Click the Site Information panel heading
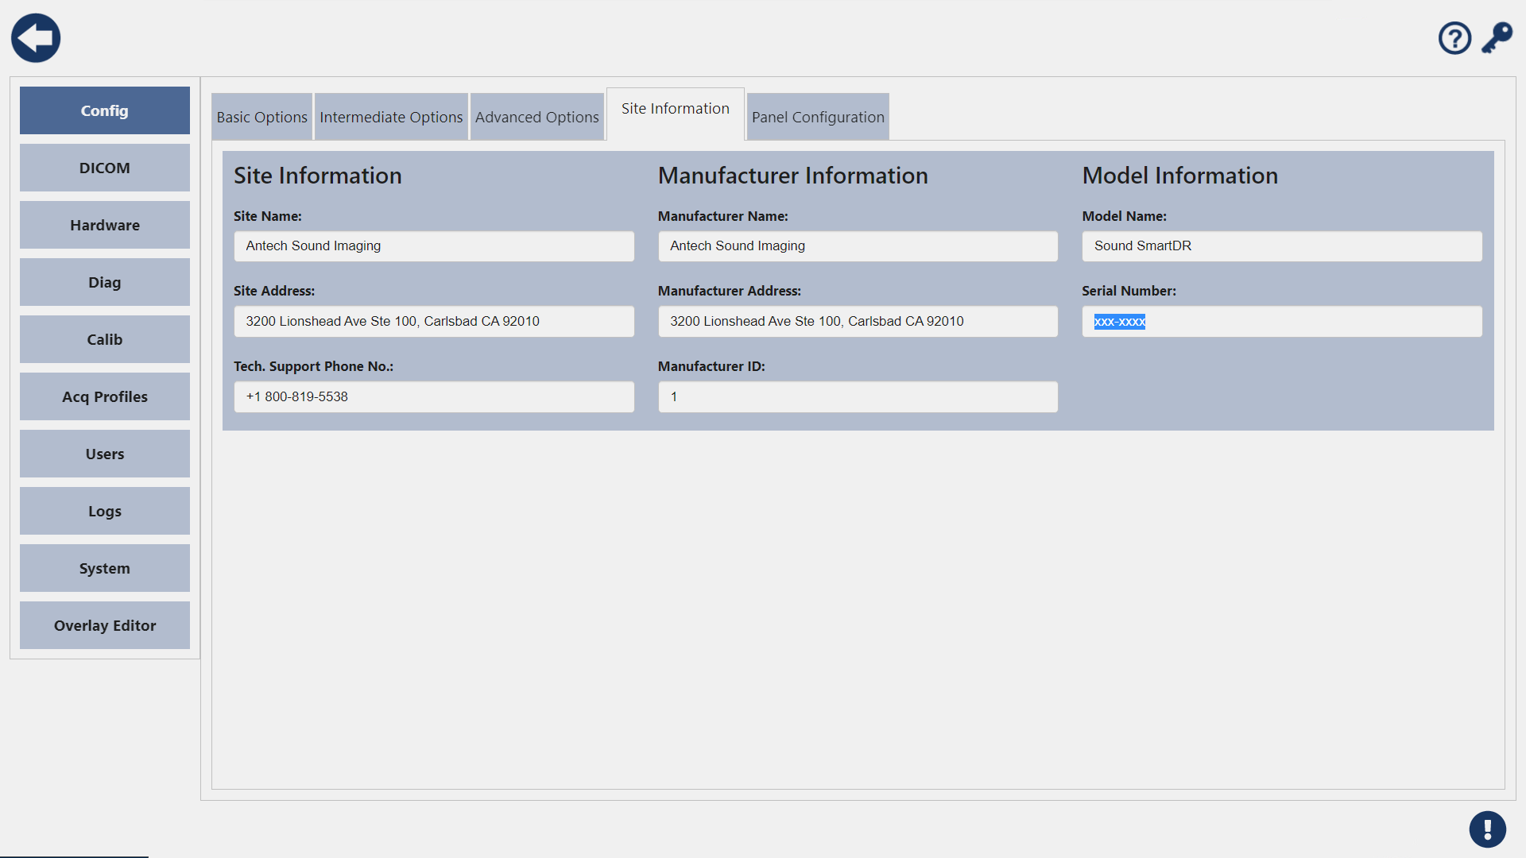1526x858 pixels. click(x=318, y=176)
